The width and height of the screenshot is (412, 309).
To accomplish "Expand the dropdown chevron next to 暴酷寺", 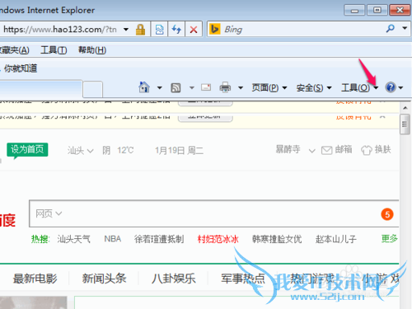I will pos(311,151).
